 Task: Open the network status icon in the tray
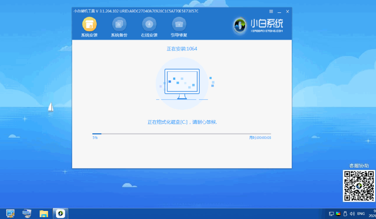331,214
